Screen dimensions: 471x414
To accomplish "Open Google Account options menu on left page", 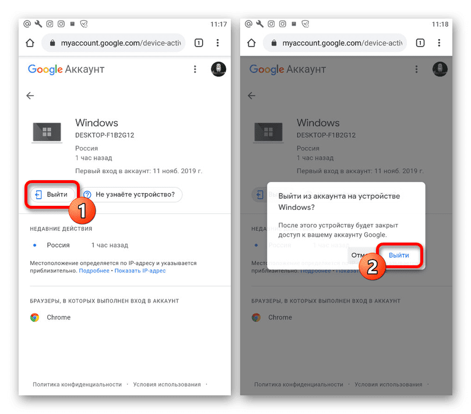I will point(195,69).
